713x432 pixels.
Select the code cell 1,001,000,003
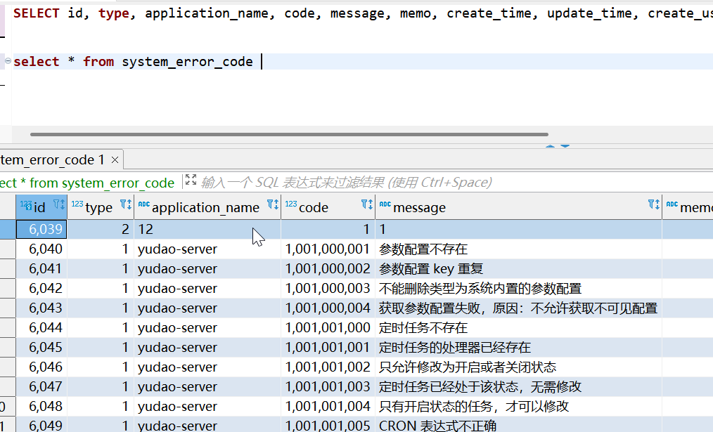click(327, 288)
